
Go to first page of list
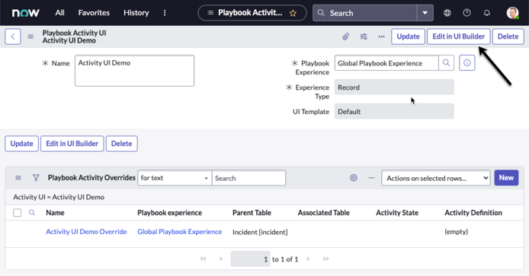point(203,259)
